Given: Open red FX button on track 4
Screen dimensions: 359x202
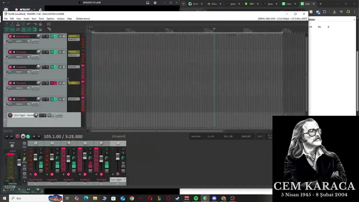Looking at the screenshot, I should point(52,83).
